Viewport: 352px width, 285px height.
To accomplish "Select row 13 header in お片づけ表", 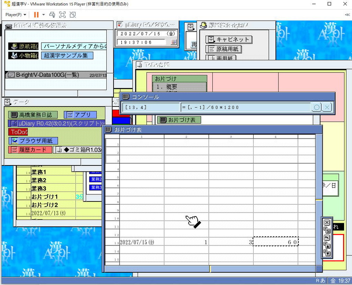I will pyautogui.click(x=112, y=242).
